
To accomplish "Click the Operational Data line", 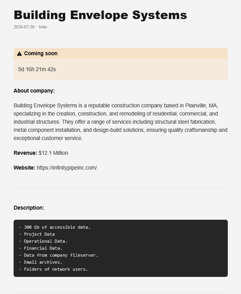I will point(43,241).
